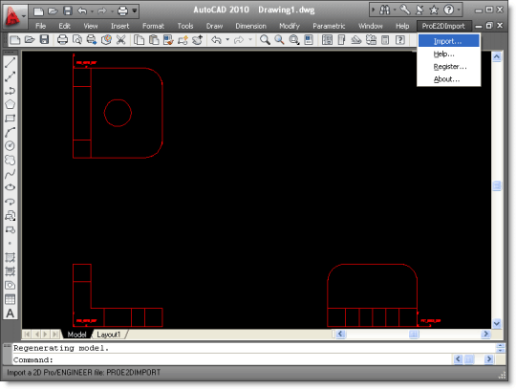Image resolution: width=516 pixels, height=389 pixels.
Task: Expand the Undo history dropdown arrow
Action: tap(227, 40)
